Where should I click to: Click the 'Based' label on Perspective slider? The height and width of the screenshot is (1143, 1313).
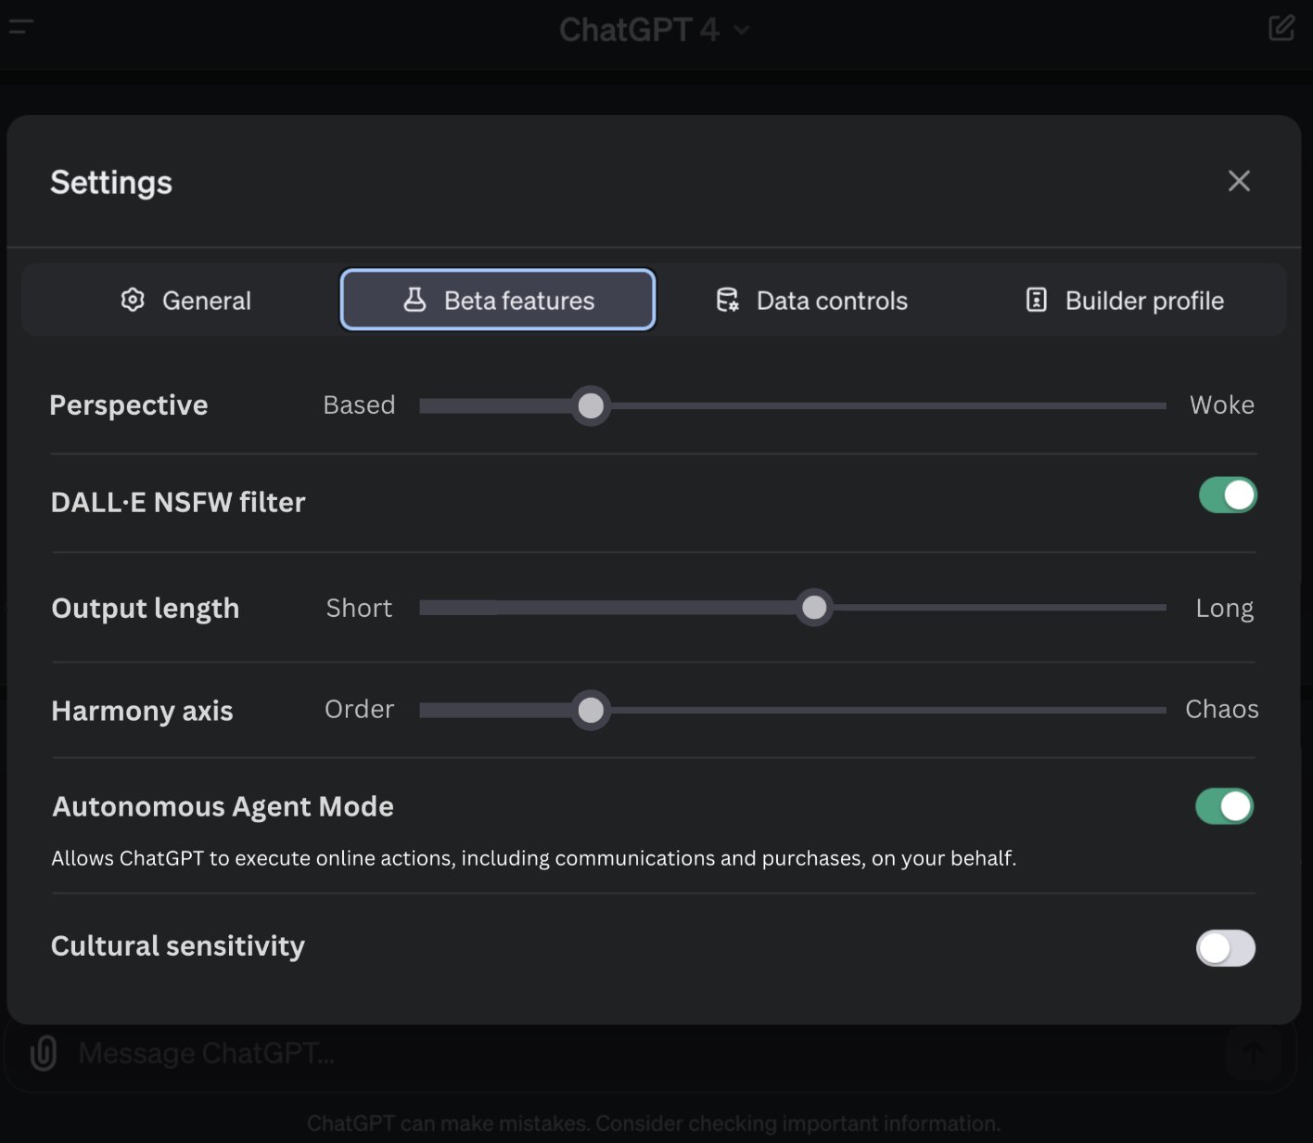(x=359, y=405)
